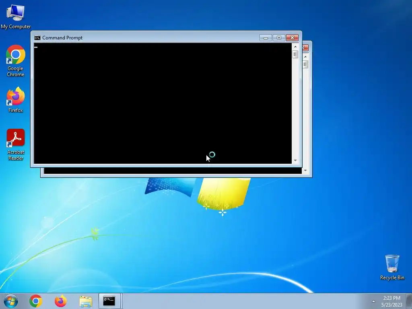Maximize the front Command Prompt window
The width and height of the screenshot is (412, 309).
coord(279,38)
